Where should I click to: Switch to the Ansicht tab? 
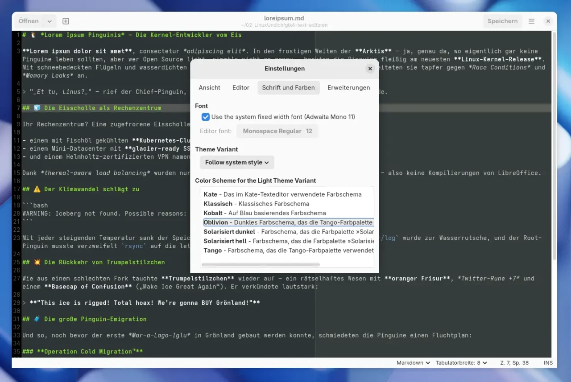pyautogui.click(x=209, y=87)
